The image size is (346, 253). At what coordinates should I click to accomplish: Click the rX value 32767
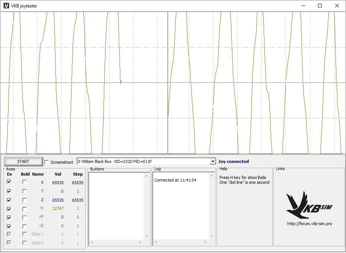pos(58,208)
